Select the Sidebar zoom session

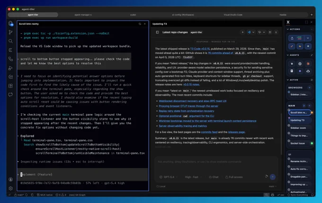point(300,128)
